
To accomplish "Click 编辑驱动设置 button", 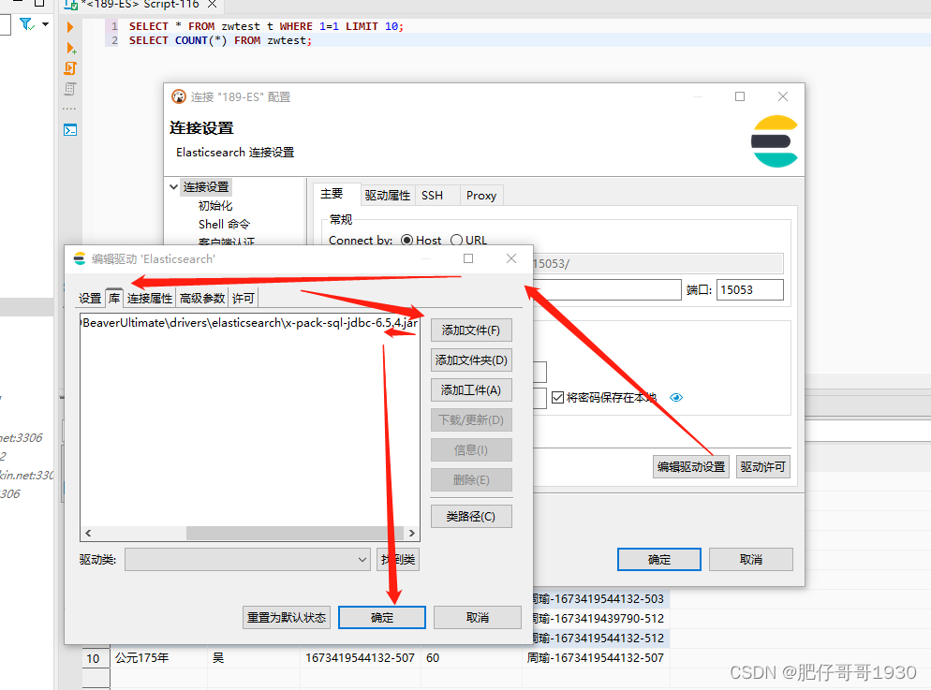I will (x=691, y=467).
